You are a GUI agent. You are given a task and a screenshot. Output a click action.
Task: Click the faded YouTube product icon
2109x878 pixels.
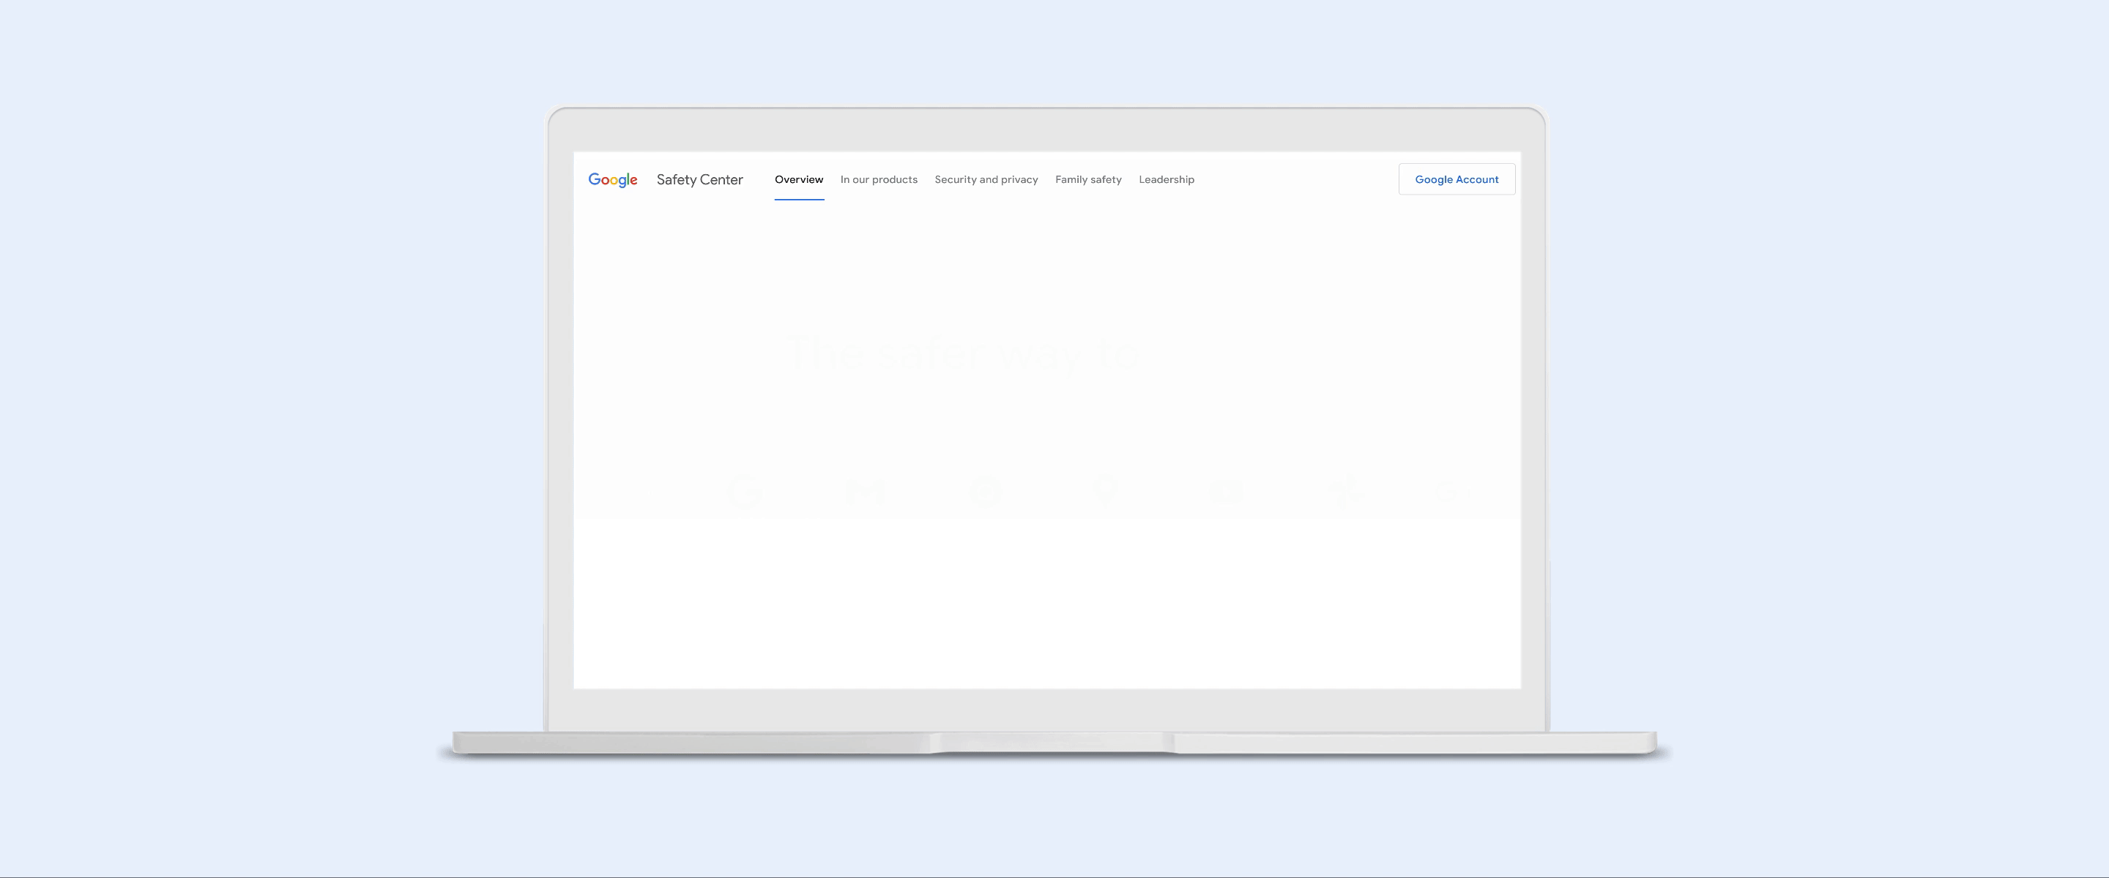1226,492
